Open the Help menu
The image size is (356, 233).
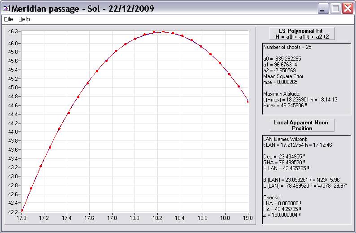tap(24, 19)
